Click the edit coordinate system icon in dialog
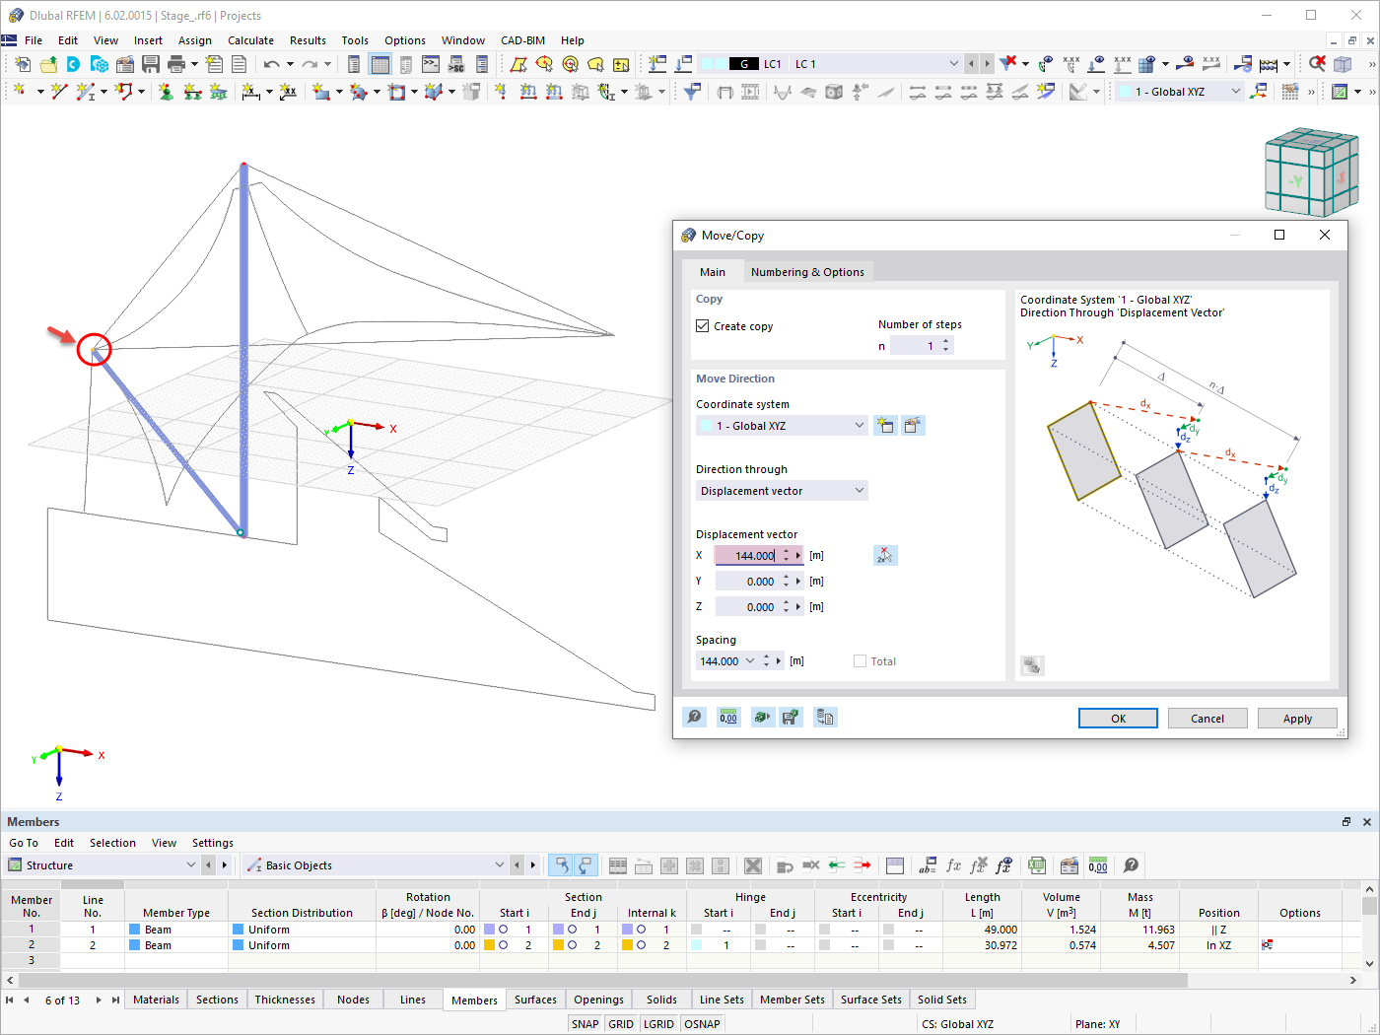 [x=913, y=426]
